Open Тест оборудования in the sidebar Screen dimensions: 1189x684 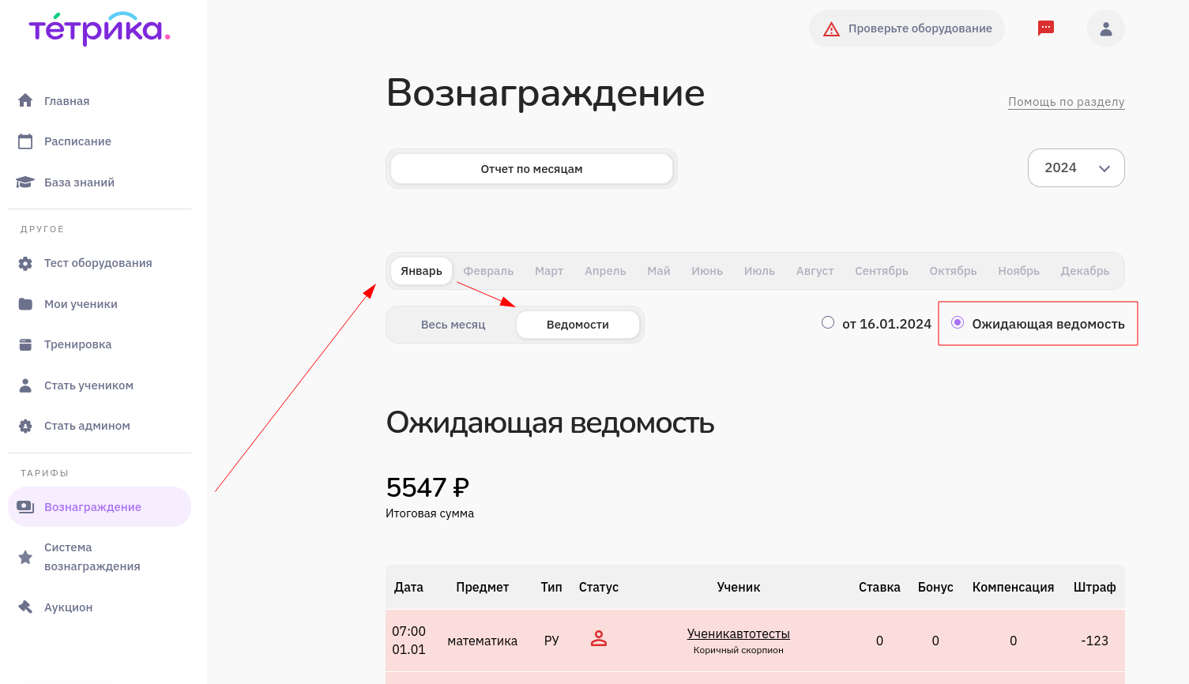tap(100, 263)
